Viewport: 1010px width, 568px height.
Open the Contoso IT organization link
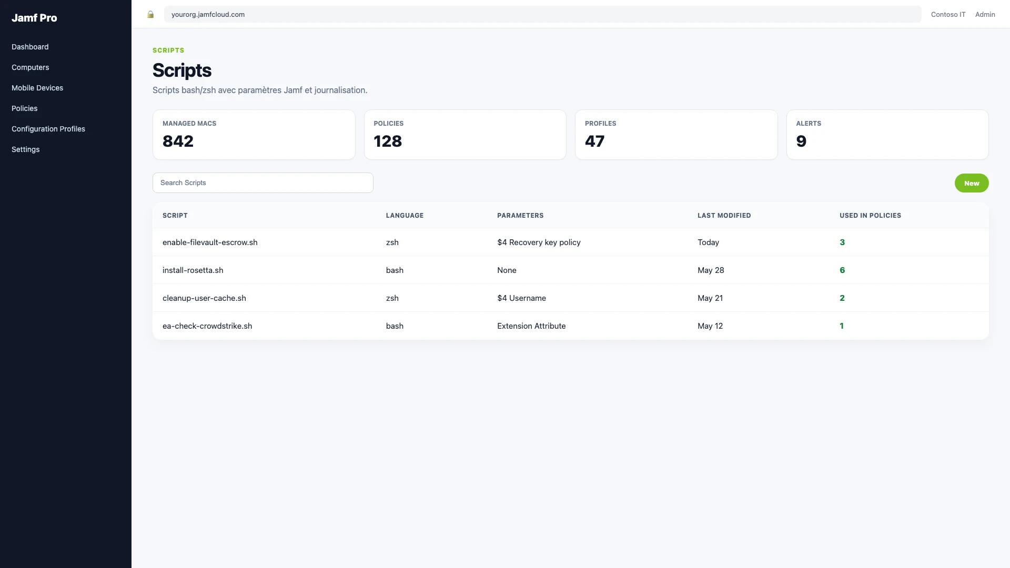948,15
